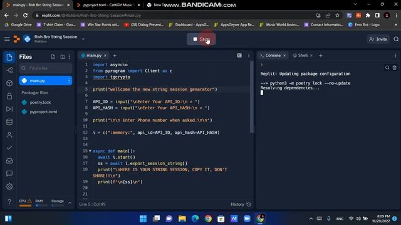
Task: Open the Replit hamburger menu
Action: (x=7, y=39)
